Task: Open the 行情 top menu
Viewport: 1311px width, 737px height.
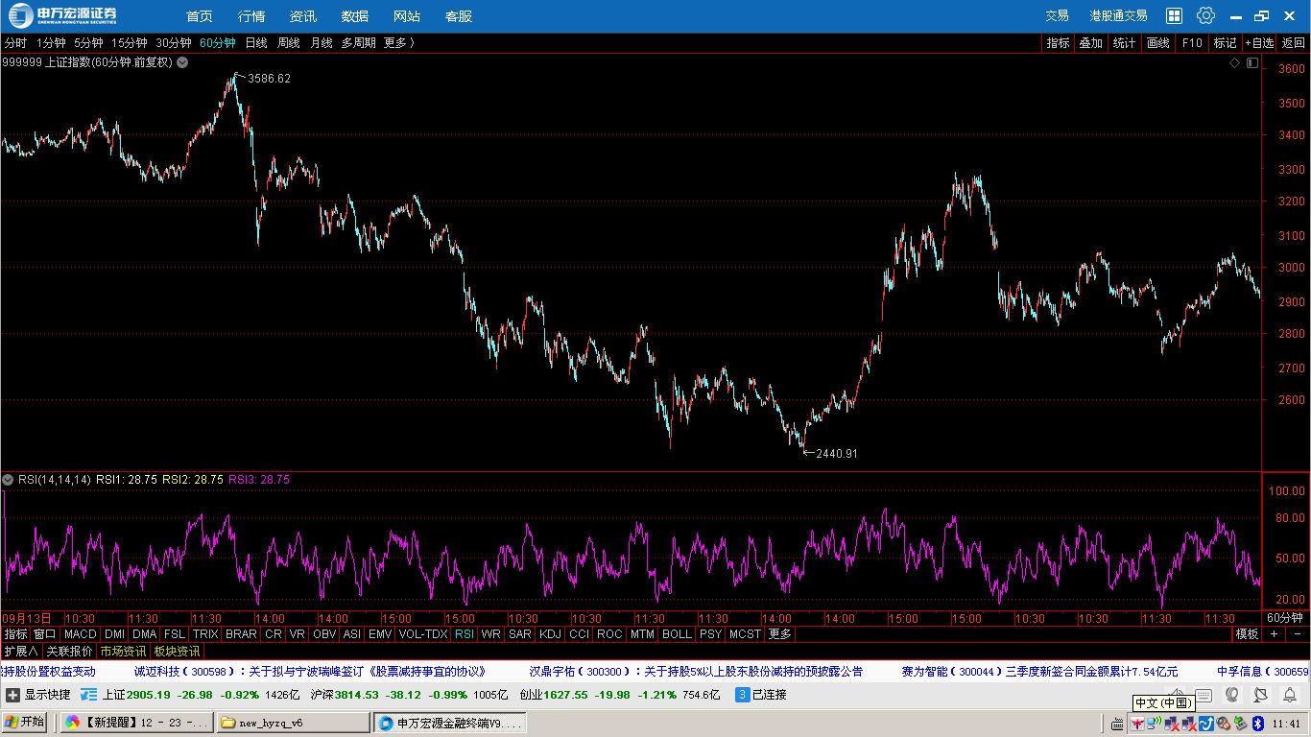Action: pos(251,16)
